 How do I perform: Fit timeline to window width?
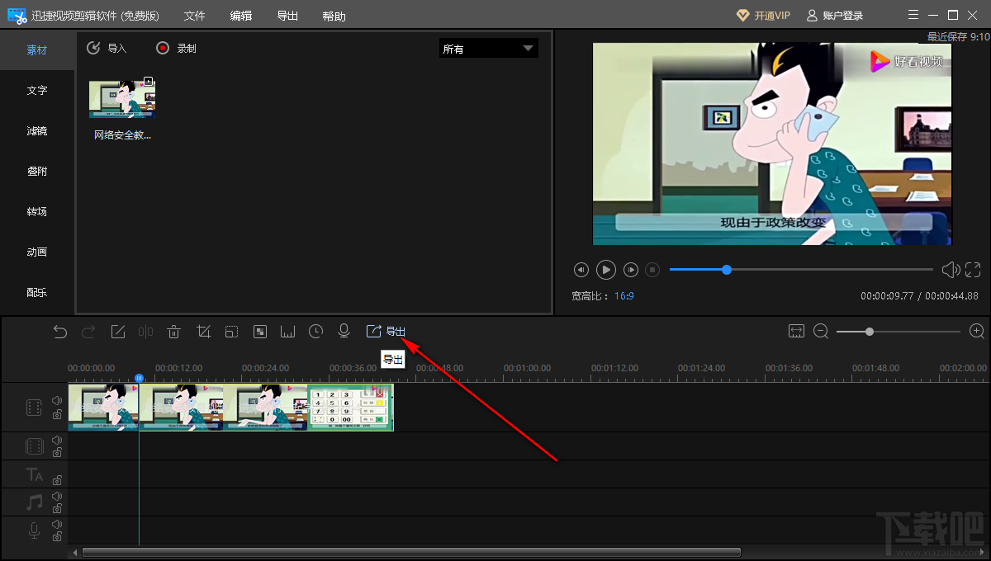pyautogui.click(x=796, y=331)
